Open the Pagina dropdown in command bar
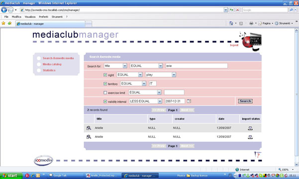 (x=266, y=23)
